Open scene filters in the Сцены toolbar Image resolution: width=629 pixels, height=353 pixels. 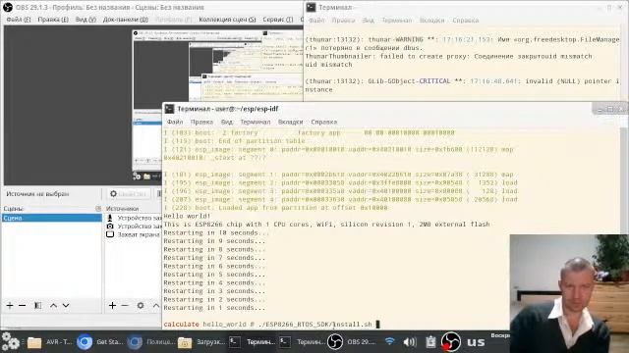pyautogui.click(x=37, y=305)
